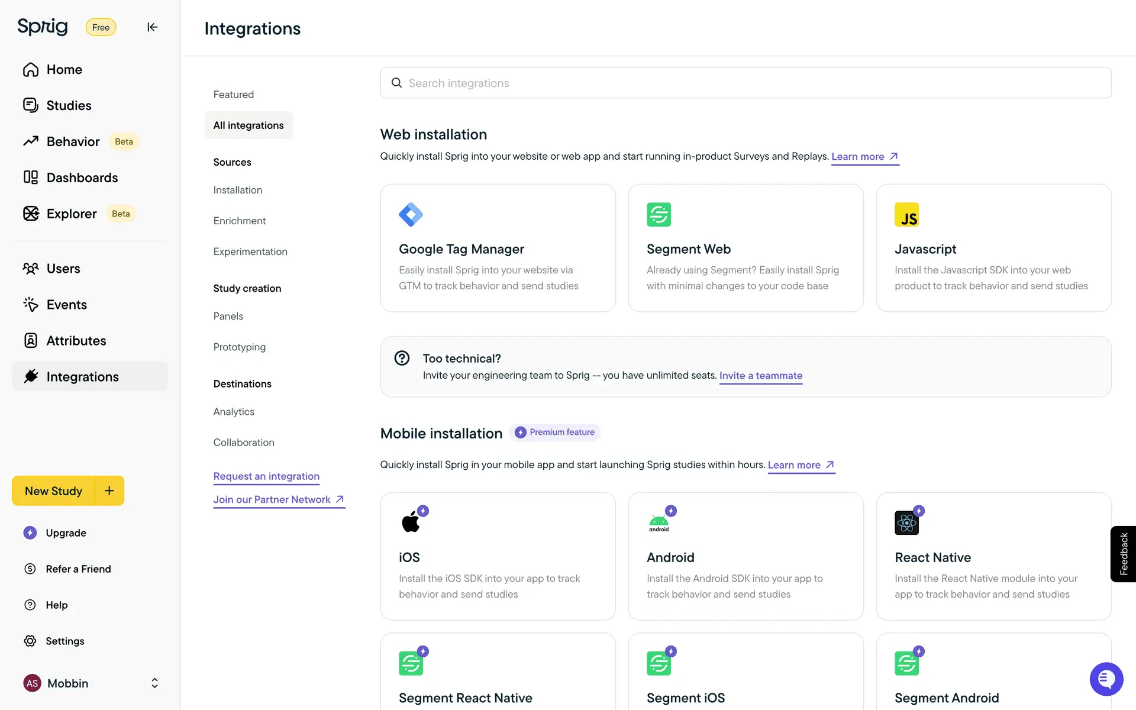Open the Dashboards view

(x=82, y=177)
